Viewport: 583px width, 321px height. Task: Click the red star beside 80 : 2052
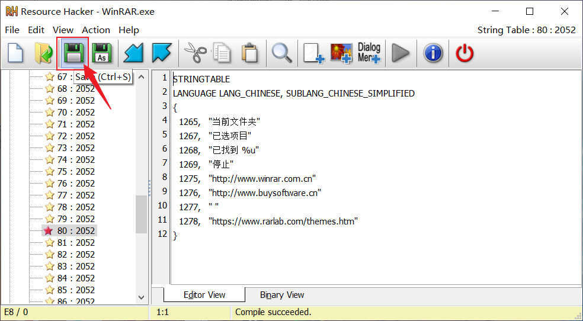pyautogui.click(x=49, y=231)
